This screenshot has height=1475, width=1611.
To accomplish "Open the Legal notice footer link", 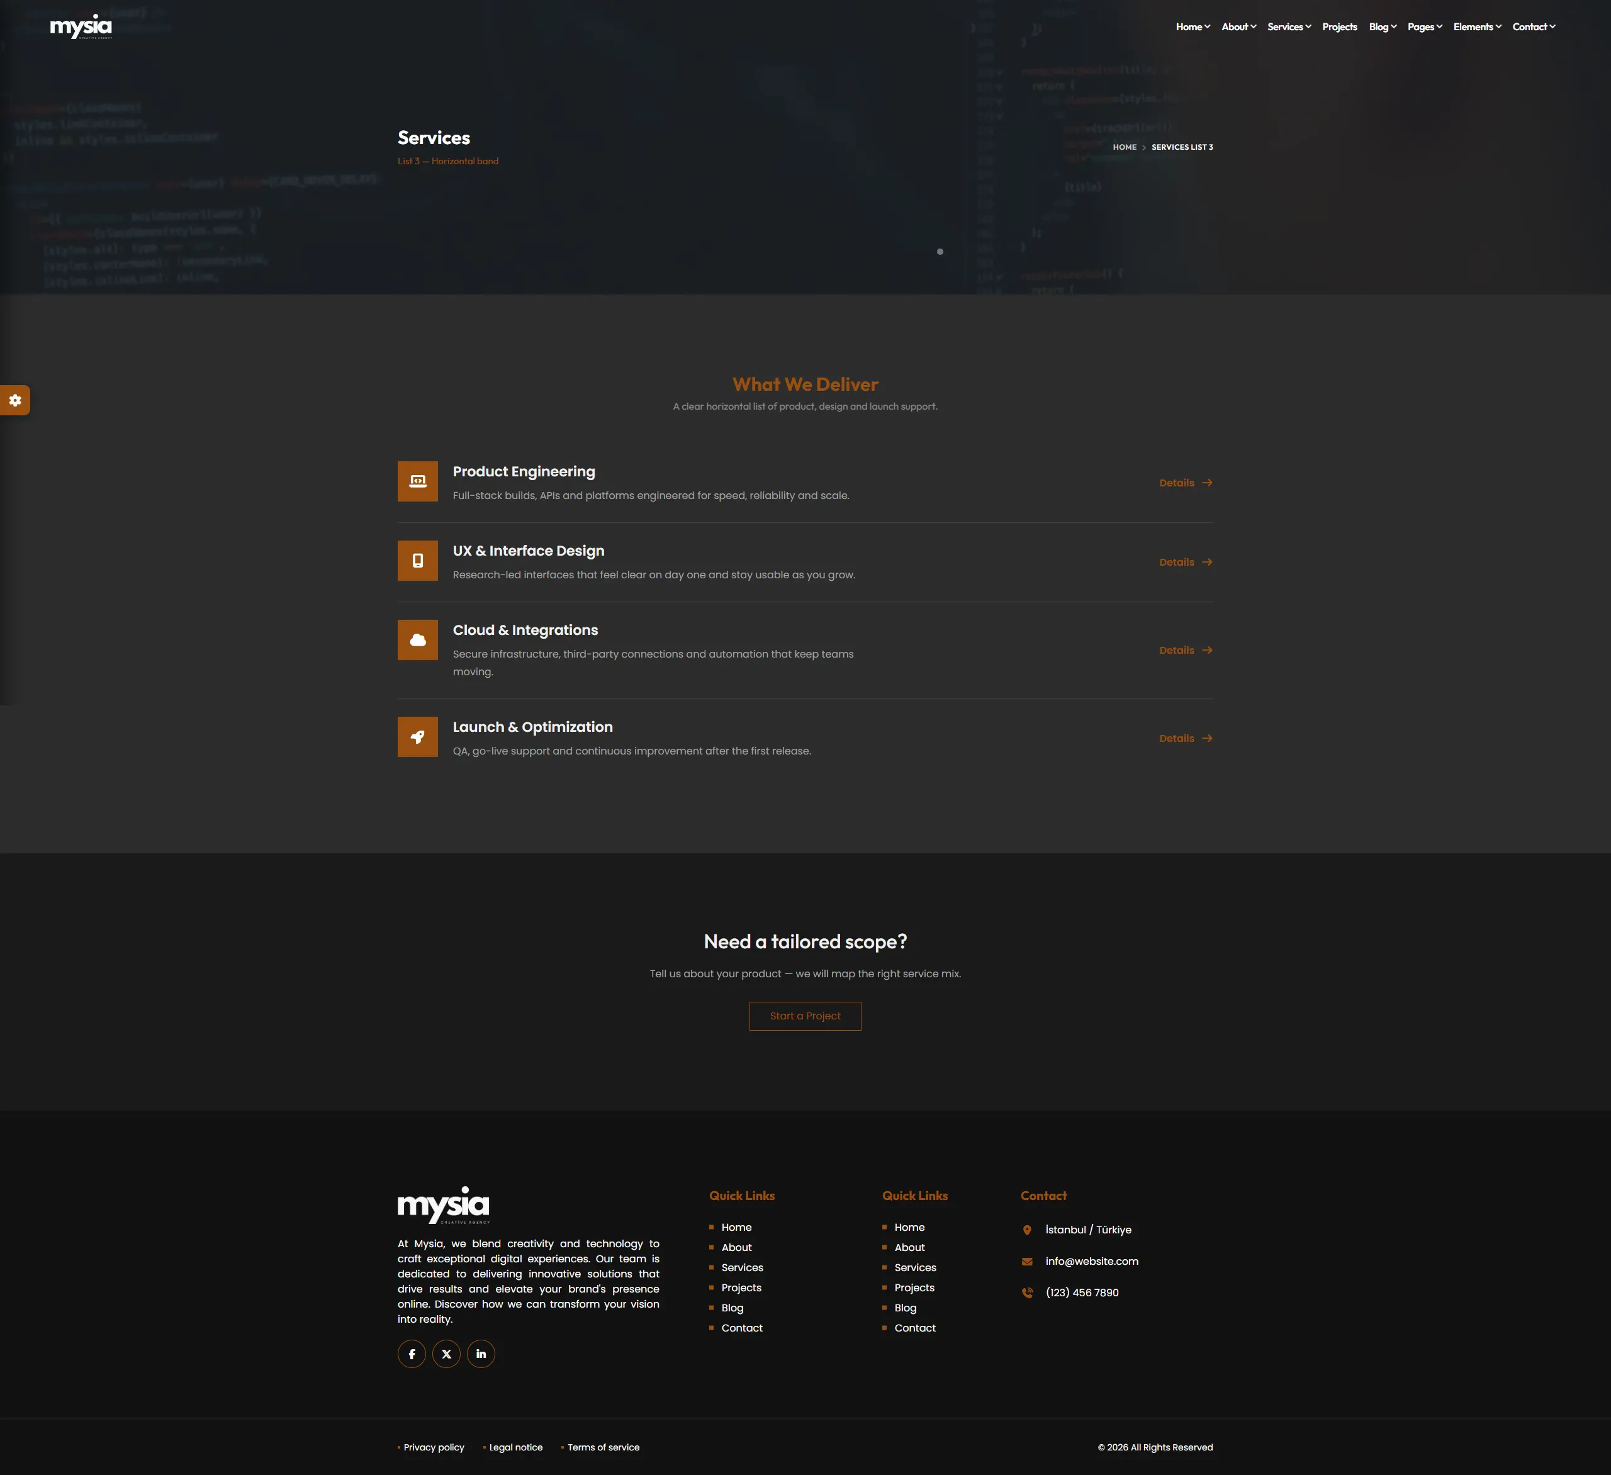I will pos(515,1447).
